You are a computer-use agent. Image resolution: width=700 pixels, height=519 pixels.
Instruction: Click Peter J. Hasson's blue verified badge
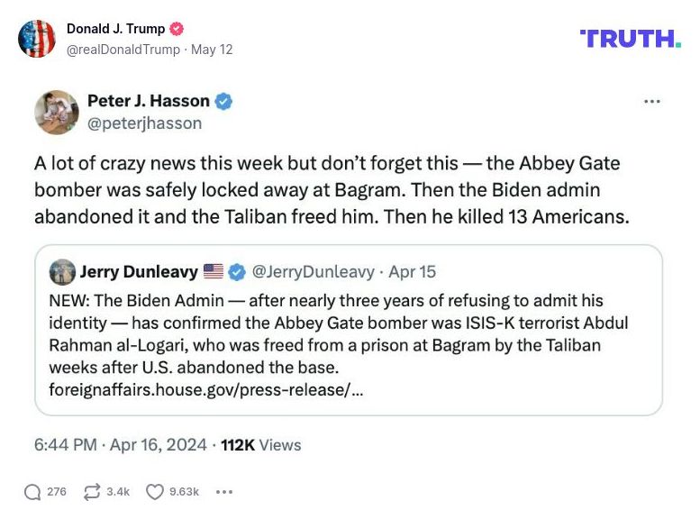[223, 101]
